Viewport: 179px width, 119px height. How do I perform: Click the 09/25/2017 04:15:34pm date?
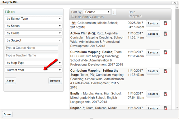[x=136, y=25]
